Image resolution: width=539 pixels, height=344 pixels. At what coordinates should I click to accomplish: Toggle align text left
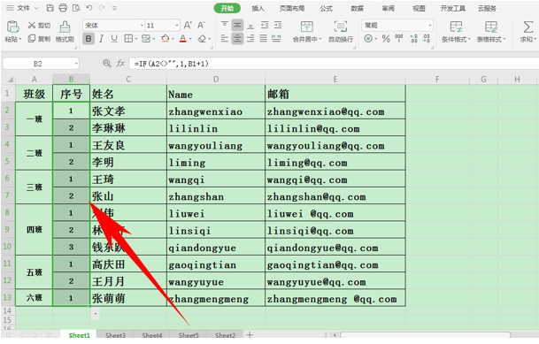coord(225,38)
